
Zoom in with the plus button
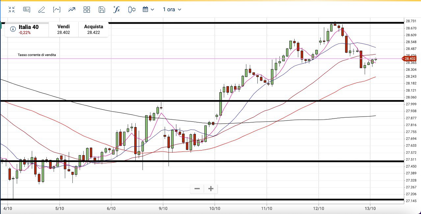click(x=211, y=189)
